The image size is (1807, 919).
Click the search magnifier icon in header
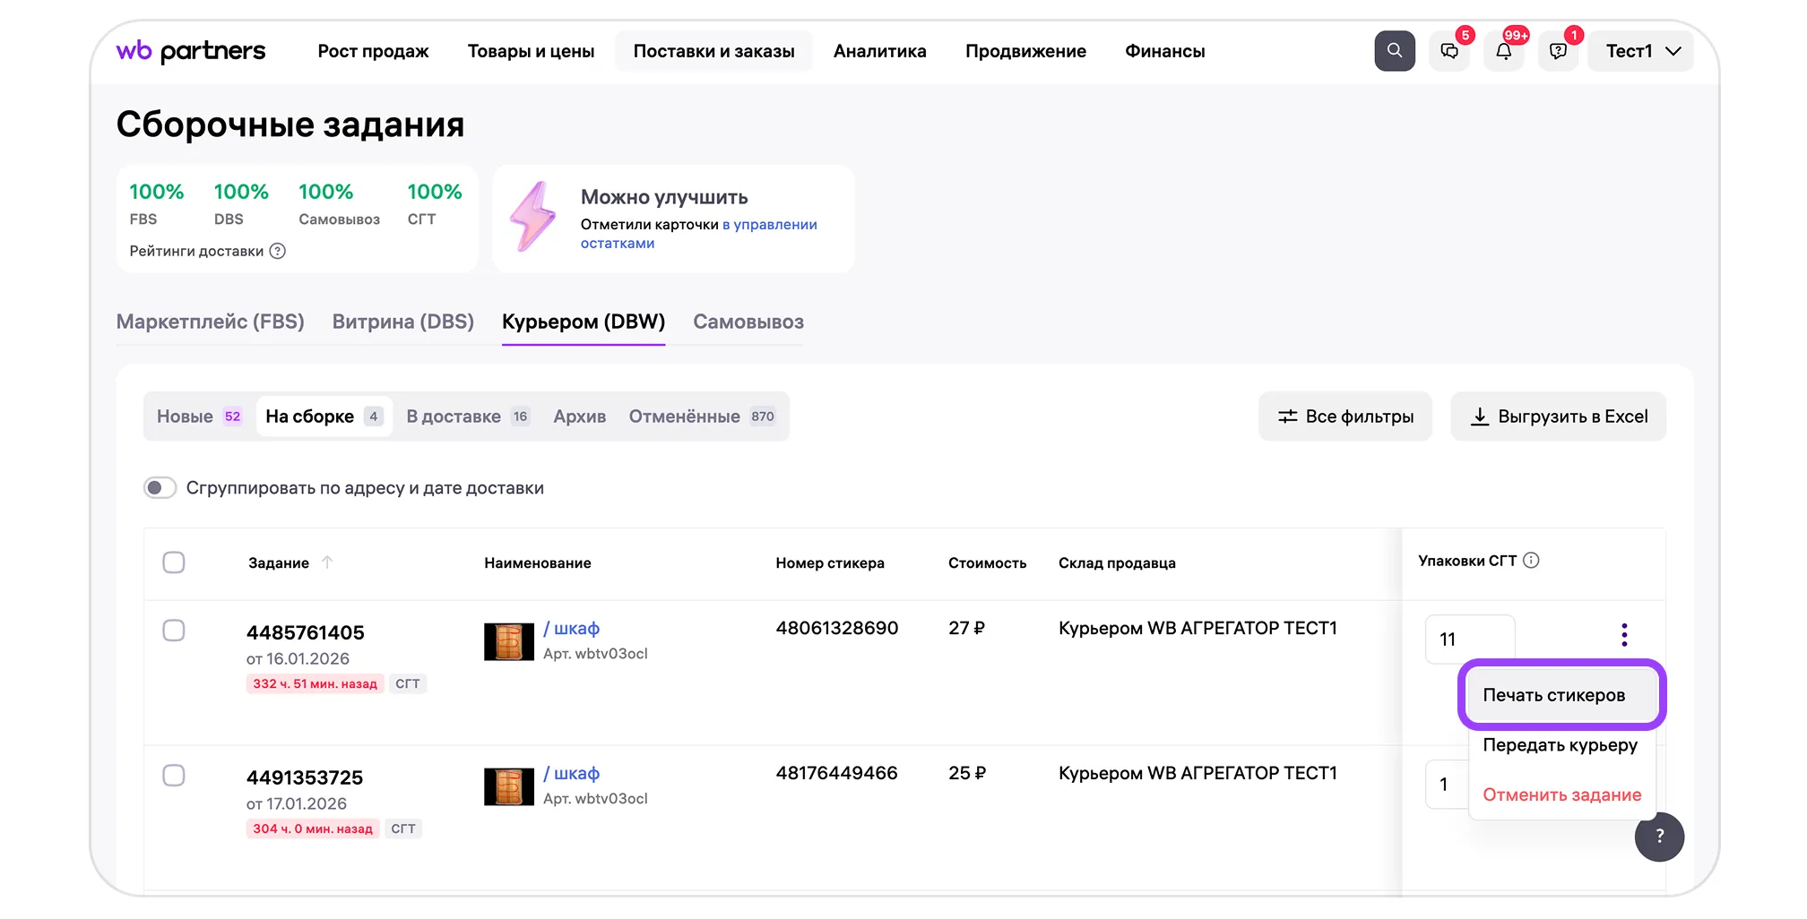[x=1394, y=51]
